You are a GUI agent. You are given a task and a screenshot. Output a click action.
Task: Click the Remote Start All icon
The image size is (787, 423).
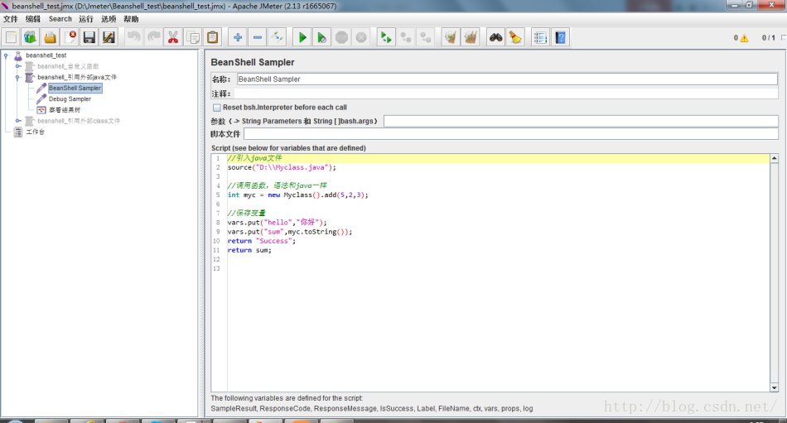coord(386,37)
